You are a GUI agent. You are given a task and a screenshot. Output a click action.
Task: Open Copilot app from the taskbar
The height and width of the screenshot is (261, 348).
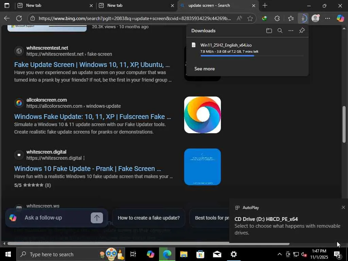pos(151,254)
